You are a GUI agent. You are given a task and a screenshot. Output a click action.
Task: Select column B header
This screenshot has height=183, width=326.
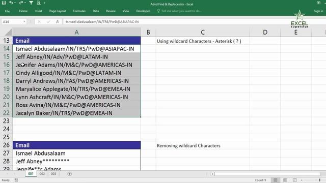click(148, 33)
